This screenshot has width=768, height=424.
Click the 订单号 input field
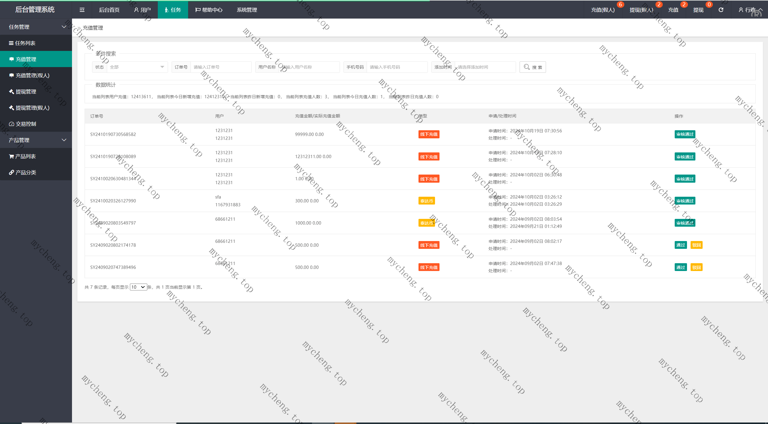(220, 67)
